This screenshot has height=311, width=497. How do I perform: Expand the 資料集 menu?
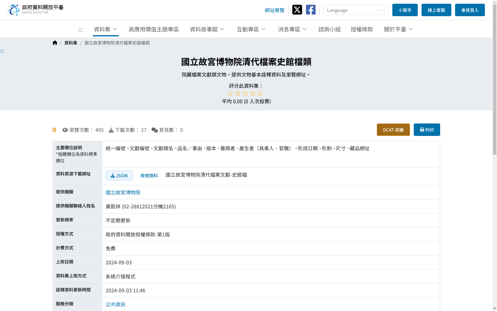[106, 29]
